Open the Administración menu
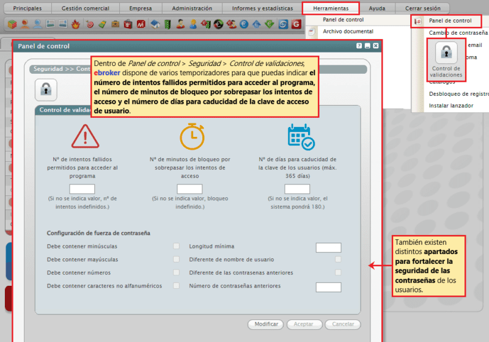 tap(192, 9)
